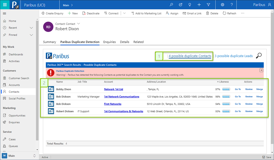The width and height of the screenshot is (274, 160).
Task: Open the settings gear icon
Action: [x=223, y=5]
